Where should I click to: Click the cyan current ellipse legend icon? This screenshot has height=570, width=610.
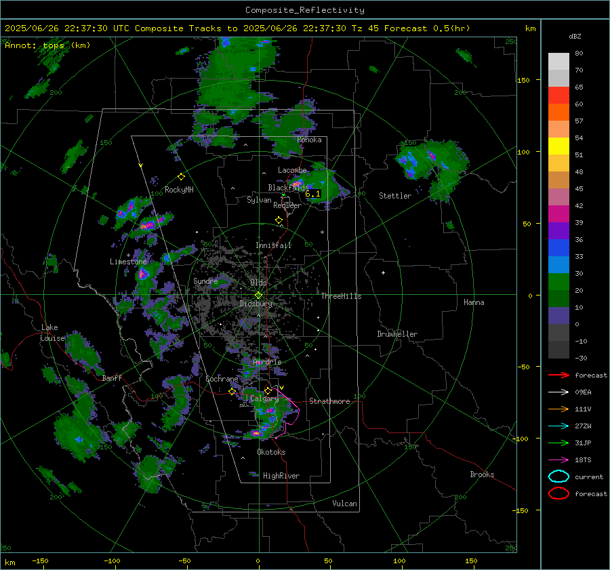tap(558, 476)
